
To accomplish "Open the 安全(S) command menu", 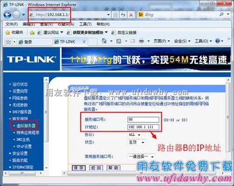I will [x=182, y=41].
